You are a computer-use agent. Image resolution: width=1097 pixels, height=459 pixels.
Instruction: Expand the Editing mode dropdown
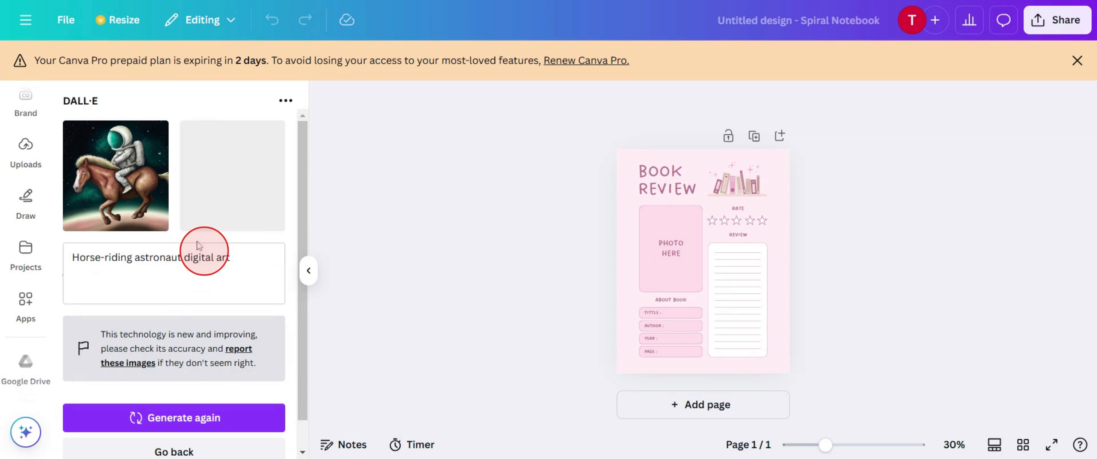(x=200, y=20)
